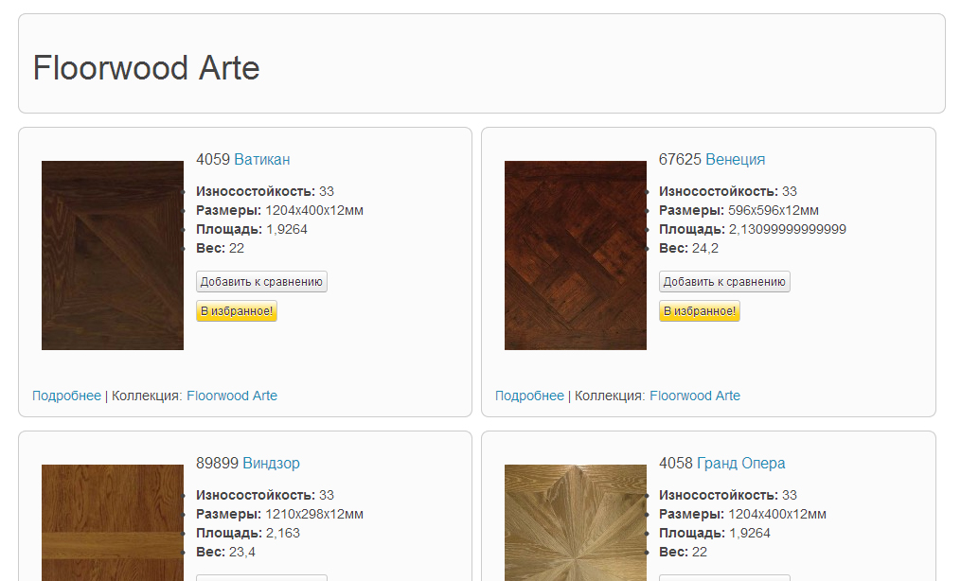Click product code 4059

(x=213, y=159)
